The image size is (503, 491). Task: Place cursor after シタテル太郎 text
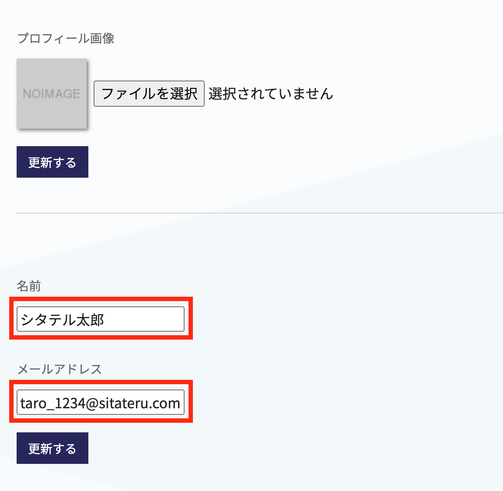pos(105,319)
